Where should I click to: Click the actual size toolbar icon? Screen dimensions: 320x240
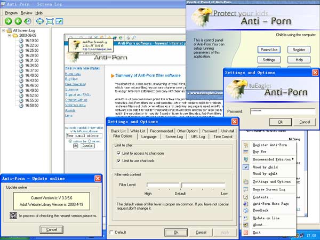click(50, 21)
